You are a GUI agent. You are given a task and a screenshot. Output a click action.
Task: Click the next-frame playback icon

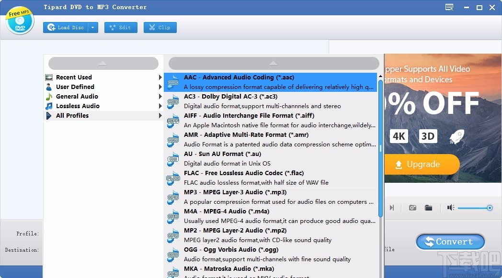click(x=391, y=208)
